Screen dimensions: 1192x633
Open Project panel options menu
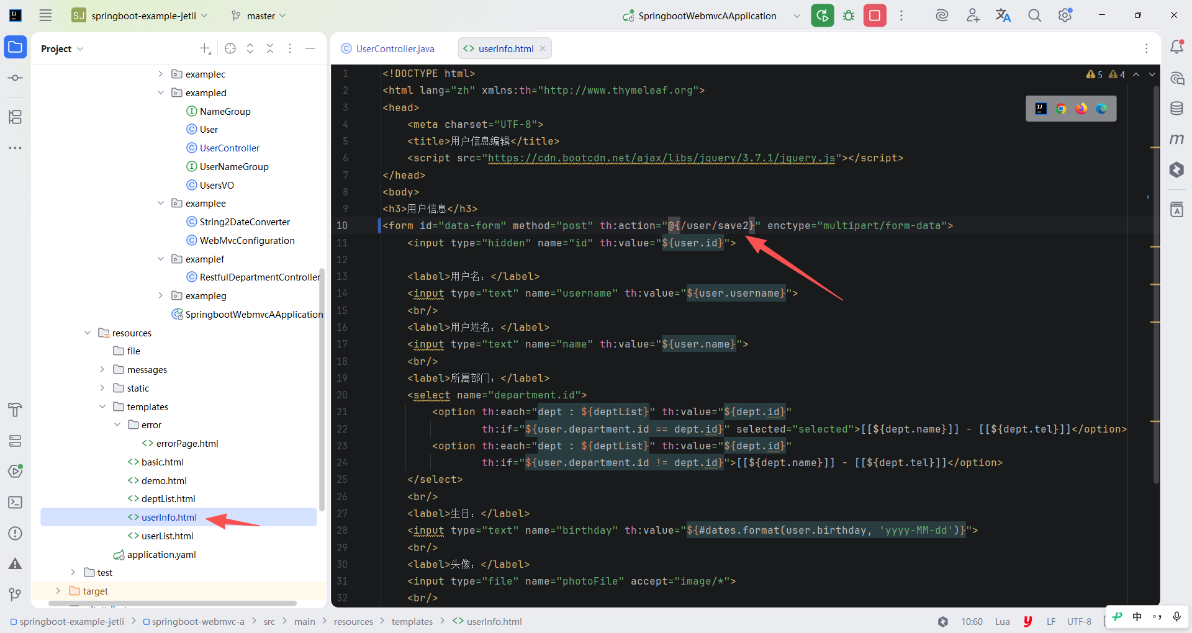tap(290, 48)
